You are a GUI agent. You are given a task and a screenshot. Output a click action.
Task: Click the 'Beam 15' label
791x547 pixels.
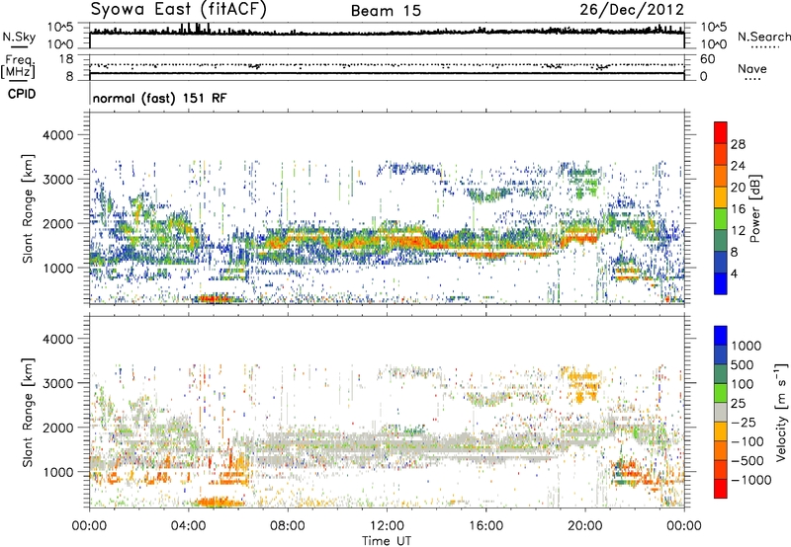[x=386, y=11]
